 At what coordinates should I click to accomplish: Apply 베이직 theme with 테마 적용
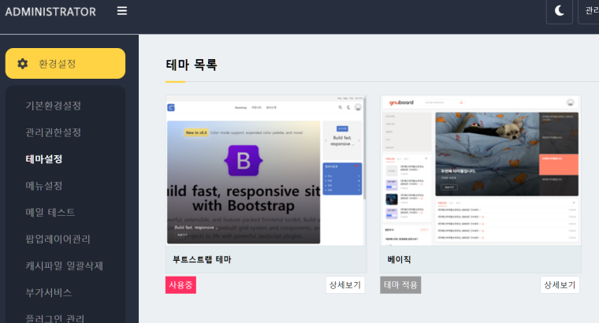coord(400,285)
